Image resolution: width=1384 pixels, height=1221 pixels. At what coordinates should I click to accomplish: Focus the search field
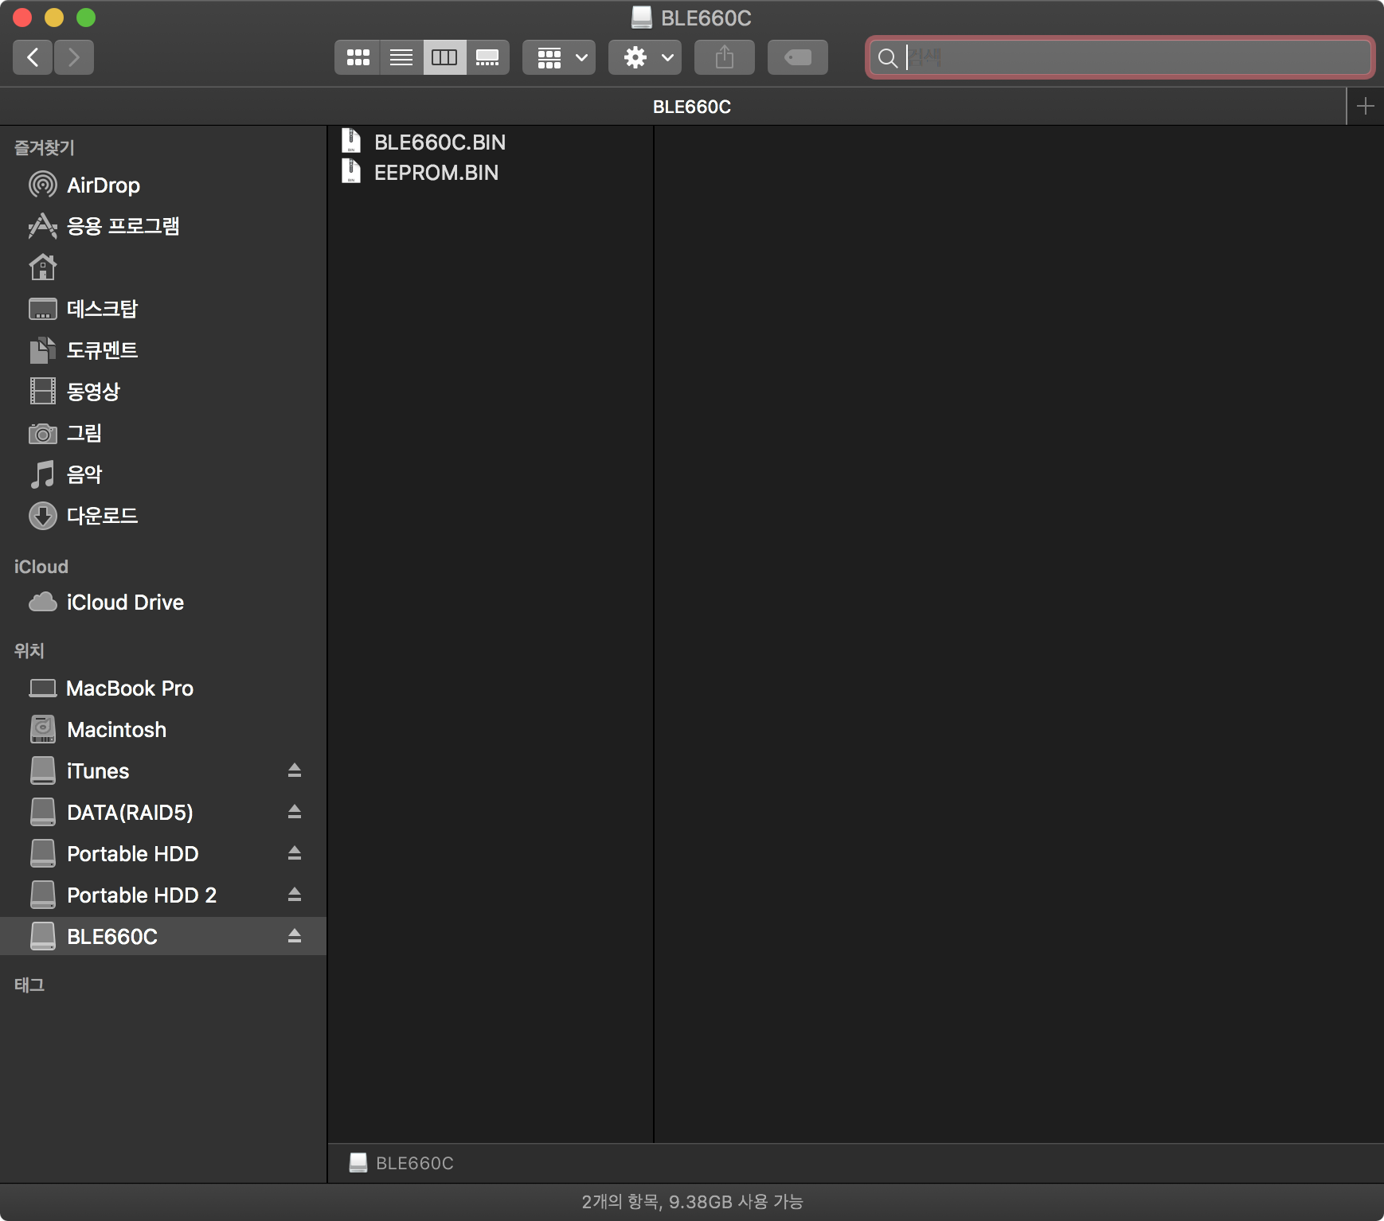click(x=1120, y=57)
